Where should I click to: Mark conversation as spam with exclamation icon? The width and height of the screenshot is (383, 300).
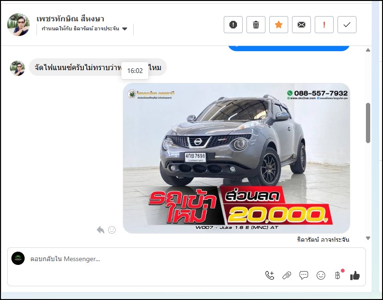click(233, 25)
